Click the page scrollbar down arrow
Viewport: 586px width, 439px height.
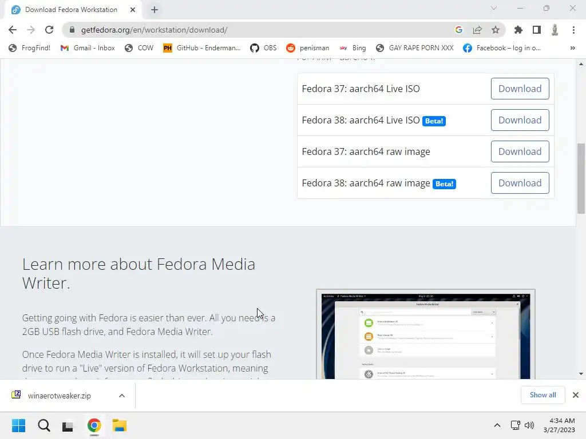581,374
